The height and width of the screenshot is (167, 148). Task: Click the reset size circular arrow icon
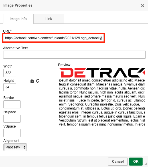tap(38, 81)
